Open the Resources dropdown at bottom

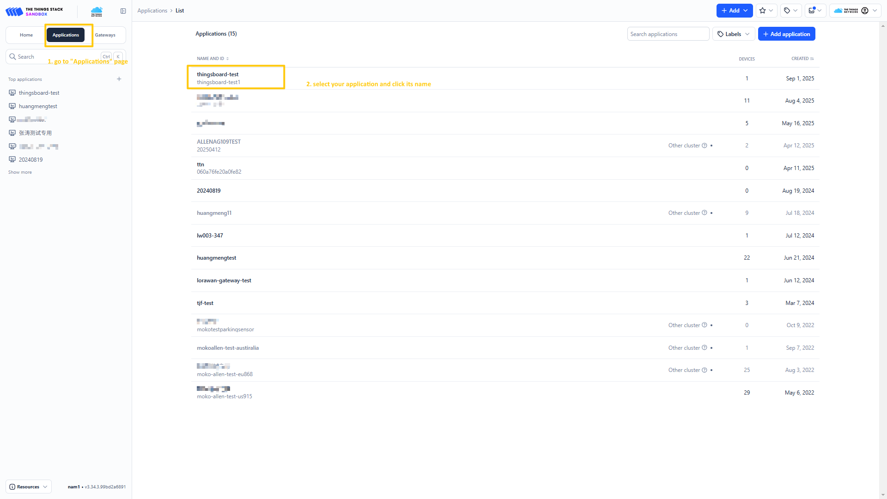29,487
